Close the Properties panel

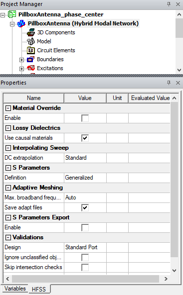178,83
